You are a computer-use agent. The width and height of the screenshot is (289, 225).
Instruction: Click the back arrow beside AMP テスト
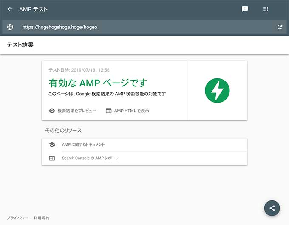click(10, 9)
